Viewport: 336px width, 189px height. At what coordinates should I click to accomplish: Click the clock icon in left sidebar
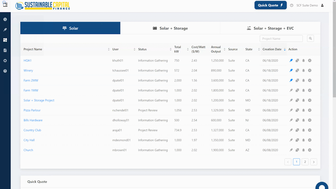click(x=5, y=19)
